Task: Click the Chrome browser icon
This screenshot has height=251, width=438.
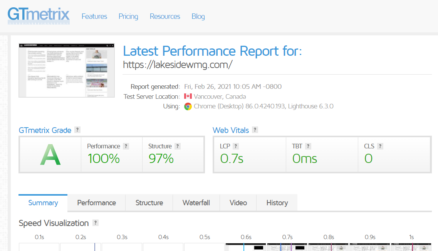Action: click(188, 106)
